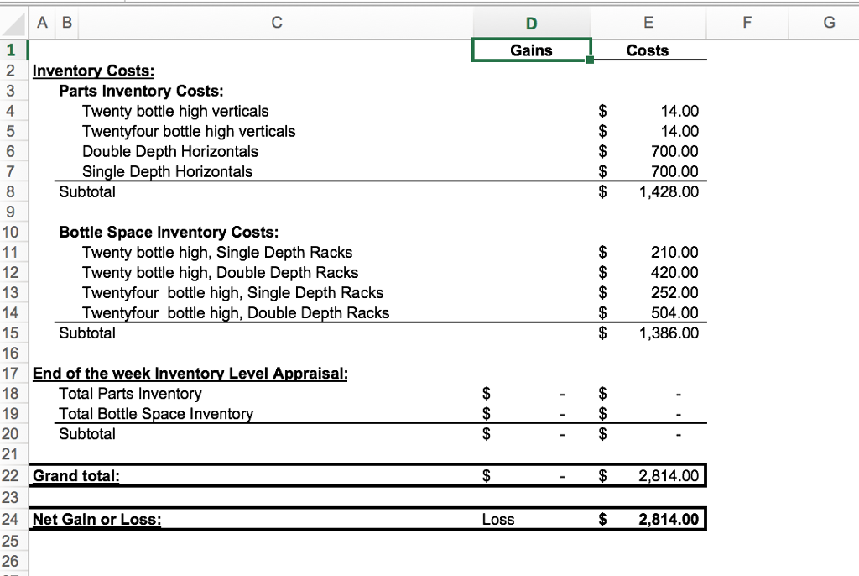859x576 pixels.
Task: Select row 22 header
Action: pos(10,476)
